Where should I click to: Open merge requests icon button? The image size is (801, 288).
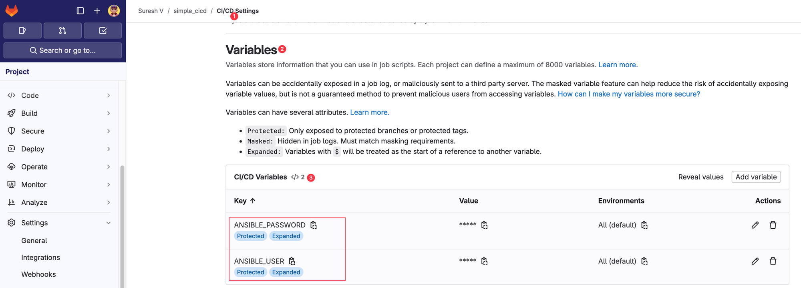point(62,30)
